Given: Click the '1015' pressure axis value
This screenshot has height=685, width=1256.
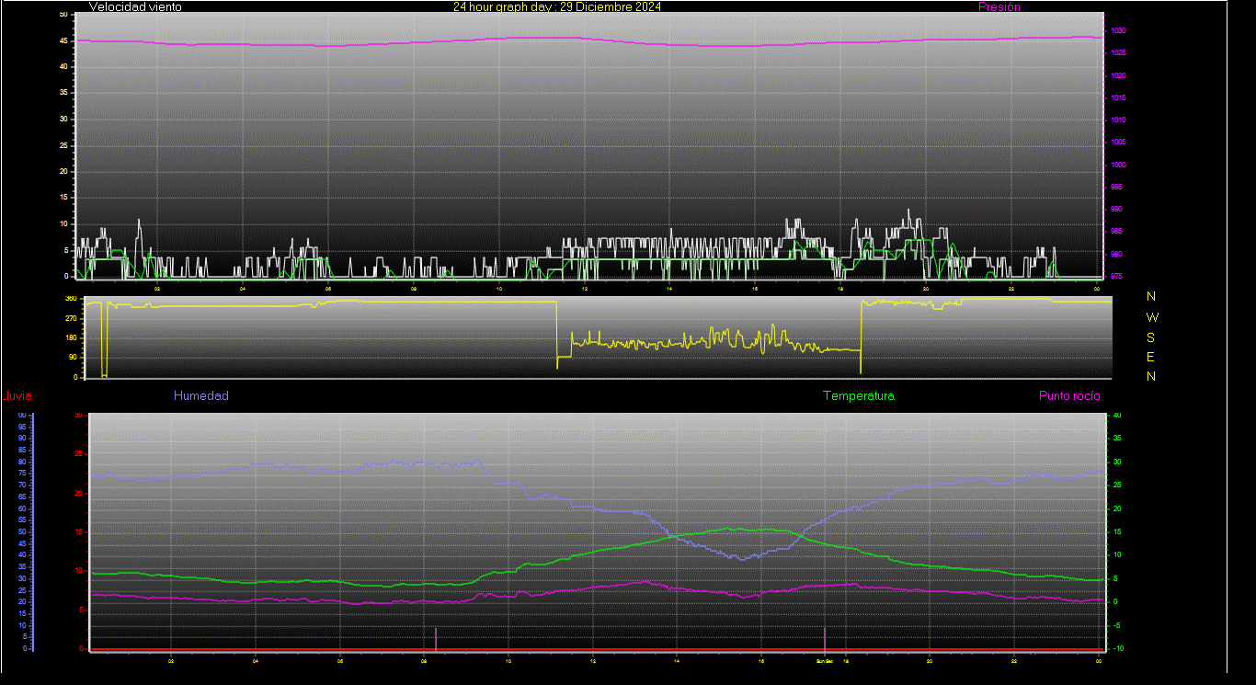Looking at the screenshot, I should pyautogui.click(x=1118, y=97).
